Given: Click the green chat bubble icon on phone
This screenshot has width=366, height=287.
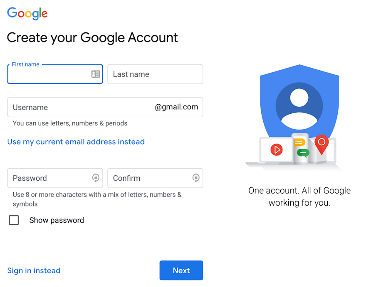Looking at the screenshot, I should tap(303, 153).
